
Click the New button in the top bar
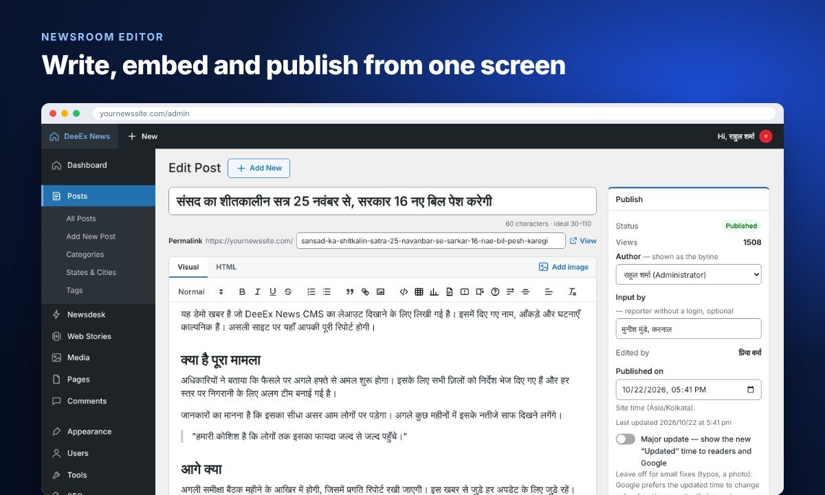[143, 136]
